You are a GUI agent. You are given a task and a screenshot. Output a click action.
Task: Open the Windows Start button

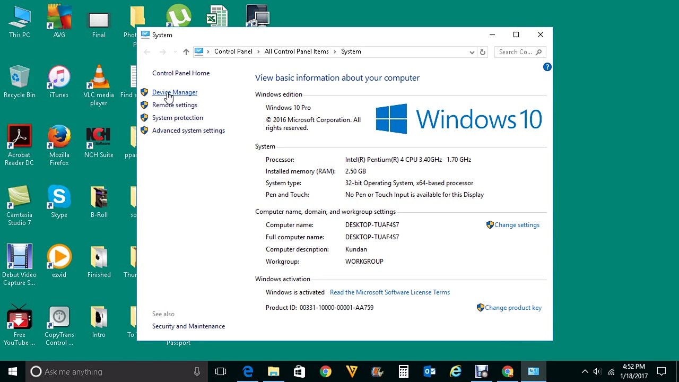coord(13,371)
